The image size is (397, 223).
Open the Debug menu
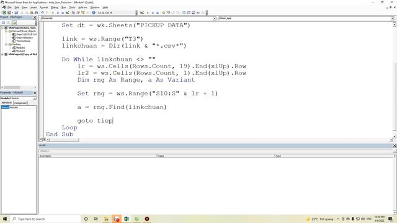point(55,7)
